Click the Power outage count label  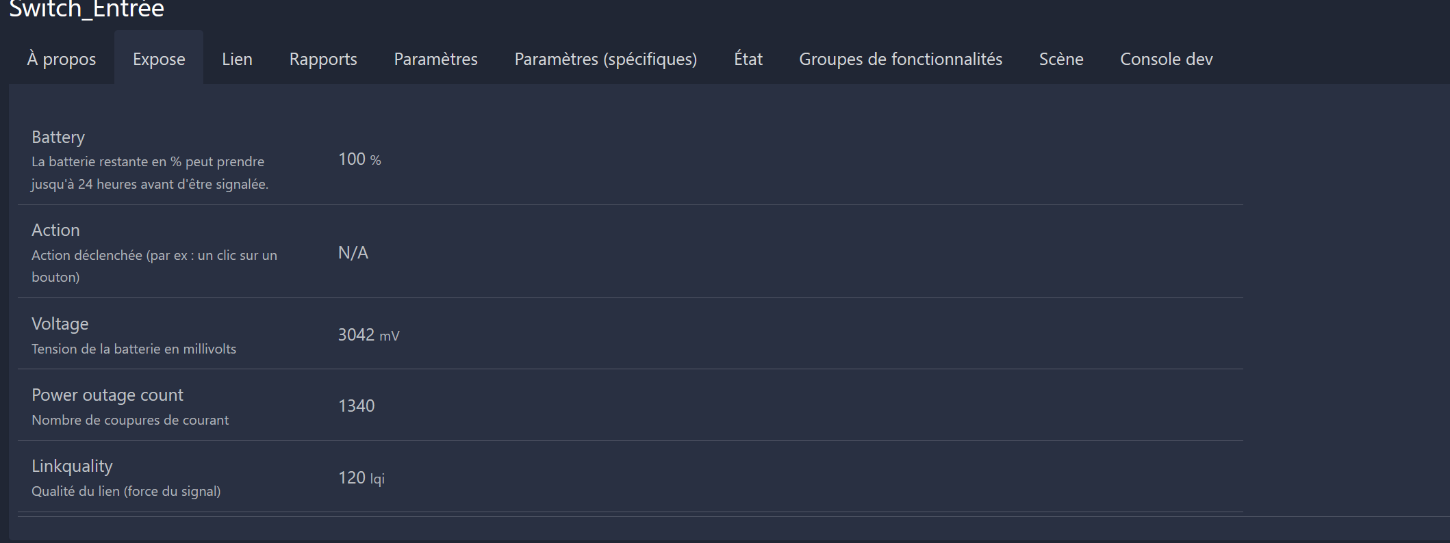(107, 395)
